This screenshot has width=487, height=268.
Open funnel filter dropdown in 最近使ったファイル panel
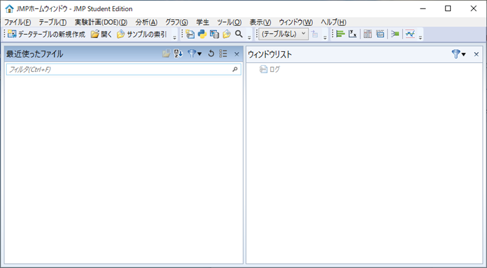click(195, 54)
